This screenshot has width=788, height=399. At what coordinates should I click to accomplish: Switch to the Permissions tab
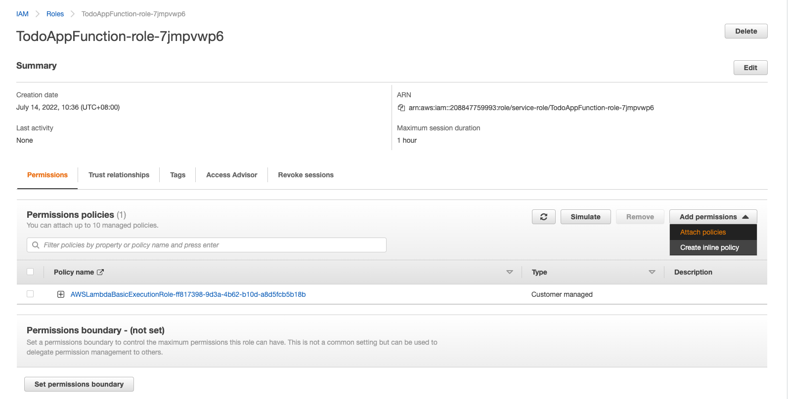47,175
